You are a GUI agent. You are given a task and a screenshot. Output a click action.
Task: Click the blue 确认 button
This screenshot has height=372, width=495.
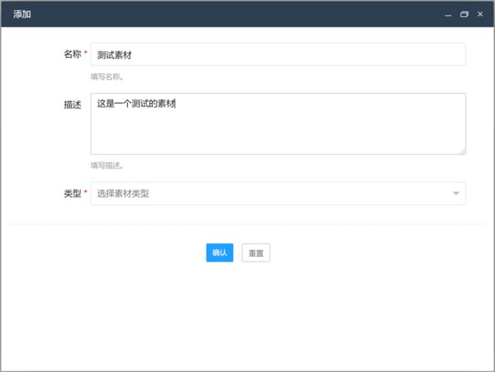click(220, 252)
